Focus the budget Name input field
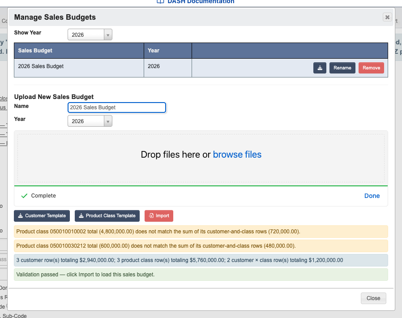Viewport: 402px width, 318px height. tap(117, 107)
